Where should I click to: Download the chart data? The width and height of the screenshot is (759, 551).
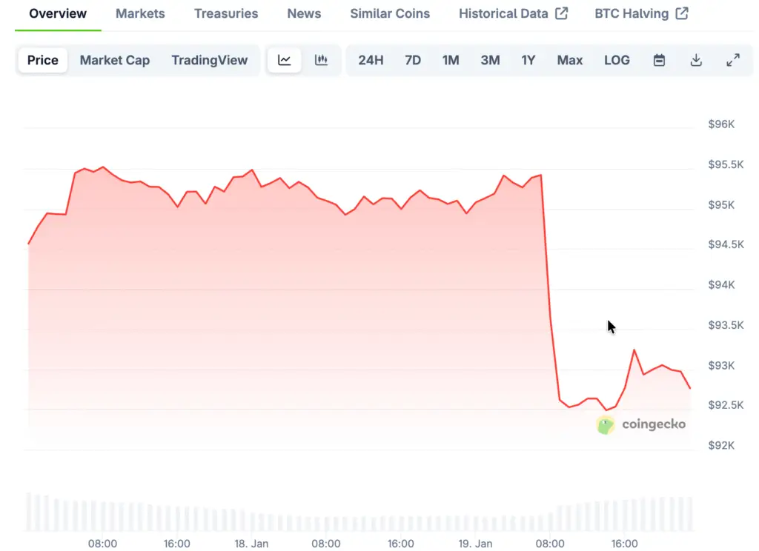coord(696,61)
